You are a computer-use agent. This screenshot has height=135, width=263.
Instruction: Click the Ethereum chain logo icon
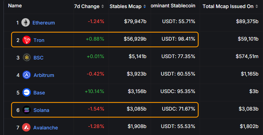pyautogui.click(x=26, y=23)
